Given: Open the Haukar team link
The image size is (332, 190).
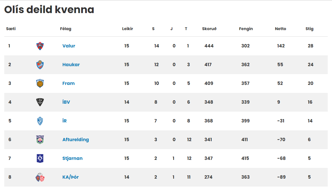Looking at the screenshot, I should (71, 64).
